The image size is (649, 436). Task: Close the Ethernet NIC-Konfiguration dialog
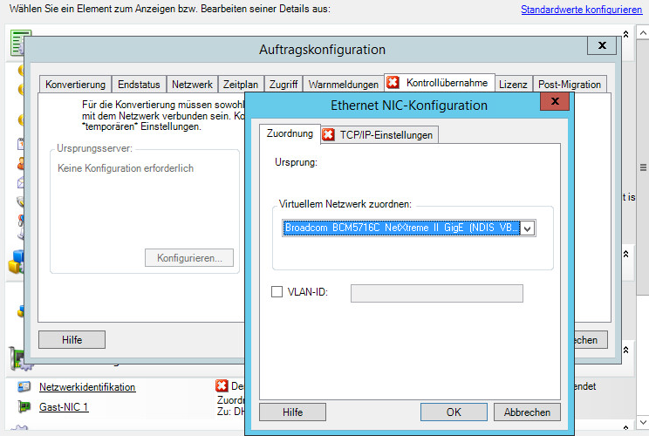(x=551, y=102)
